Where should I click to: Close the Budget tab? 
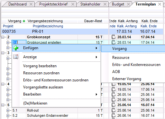[128, 4]
